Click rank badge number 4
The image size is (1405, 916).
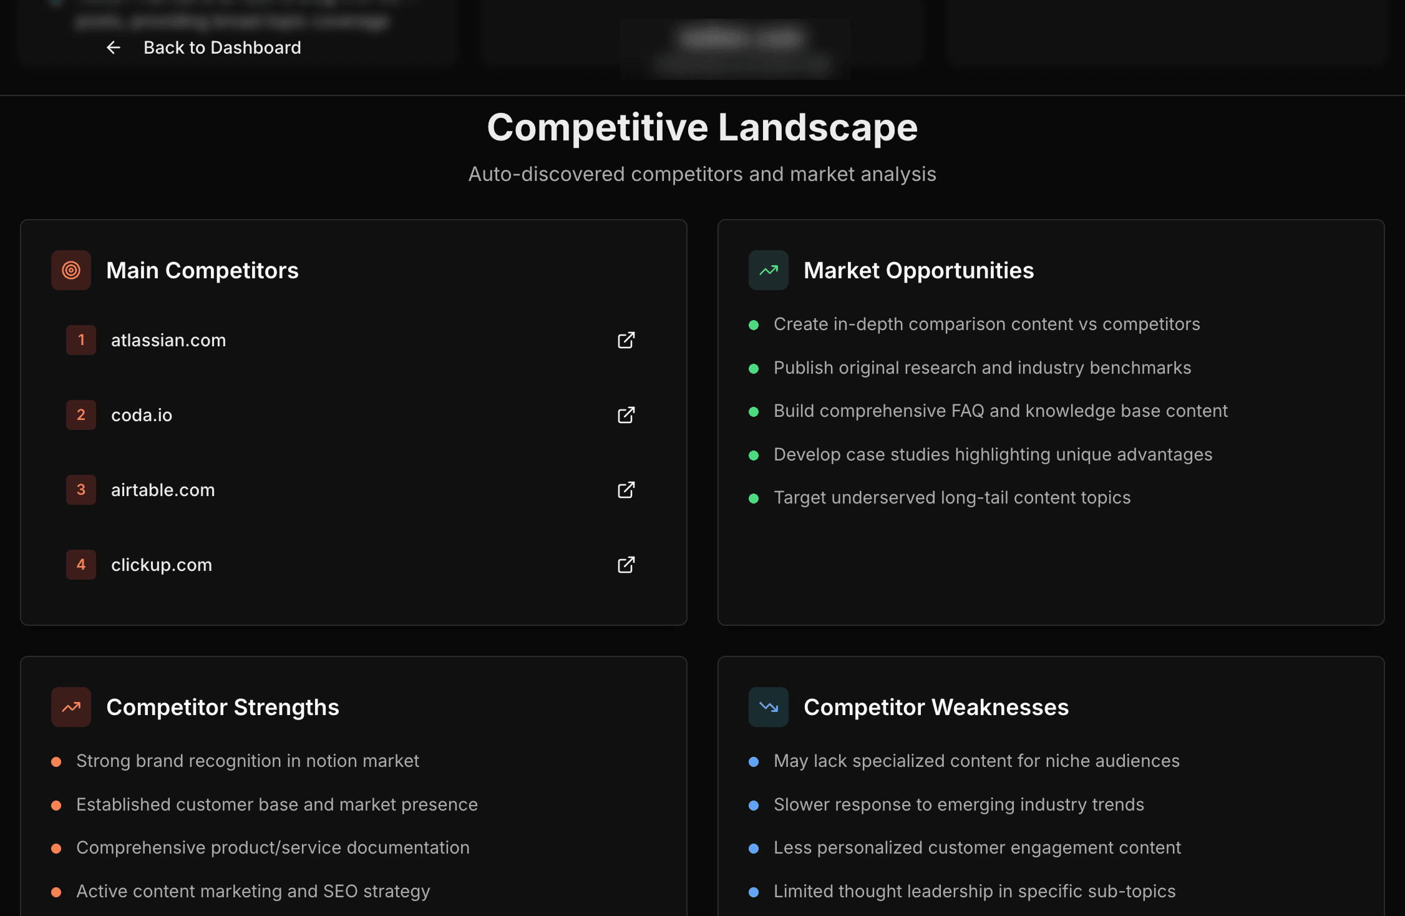pos(81,565)
